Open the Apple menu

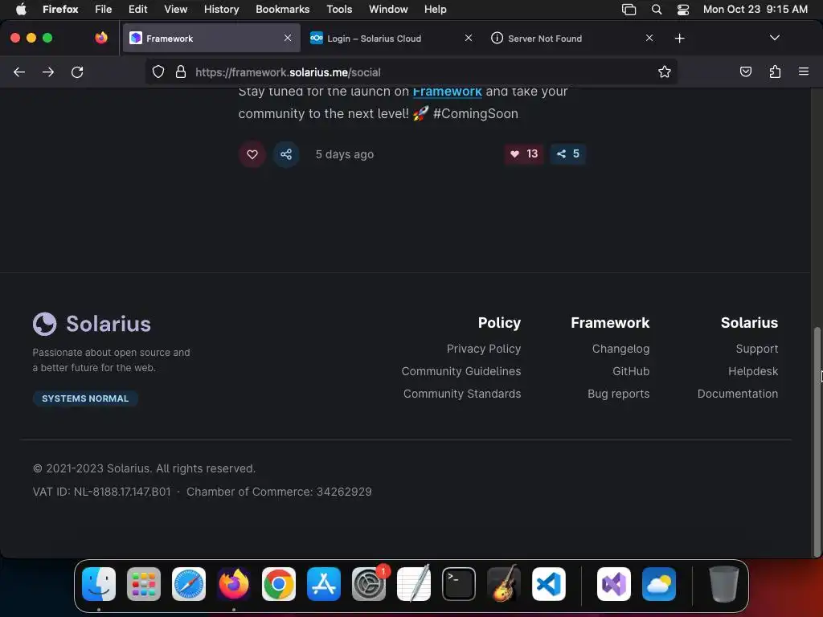point(20,9)
